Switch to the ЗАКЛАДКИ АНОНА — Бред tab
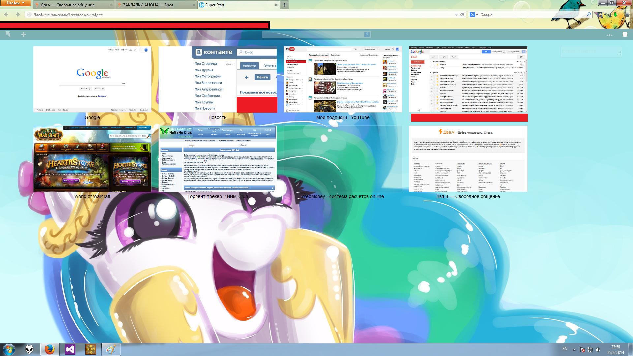The height and width of the screenshot is (356, 633). [x=148, y=5]
